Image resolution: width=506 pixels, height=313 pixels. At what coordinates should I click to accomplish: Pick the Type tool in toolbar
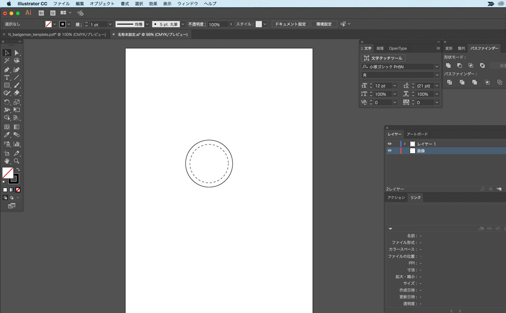coord(7,77)
